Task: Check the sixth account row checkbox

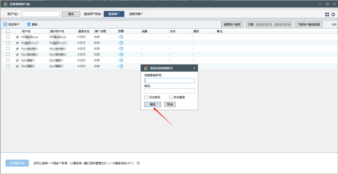Action: pyautogui.click(x=8, y=66)
